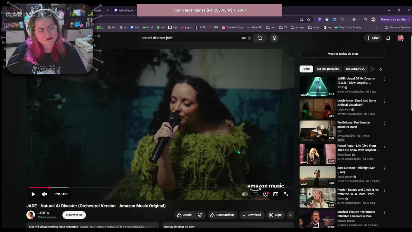412x232 pixels.
Task: Mute the video volume
Action: point(44,194)
